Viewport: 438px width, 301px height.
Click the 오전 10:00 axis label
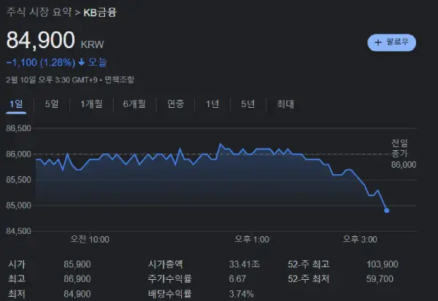pos(90,239)
